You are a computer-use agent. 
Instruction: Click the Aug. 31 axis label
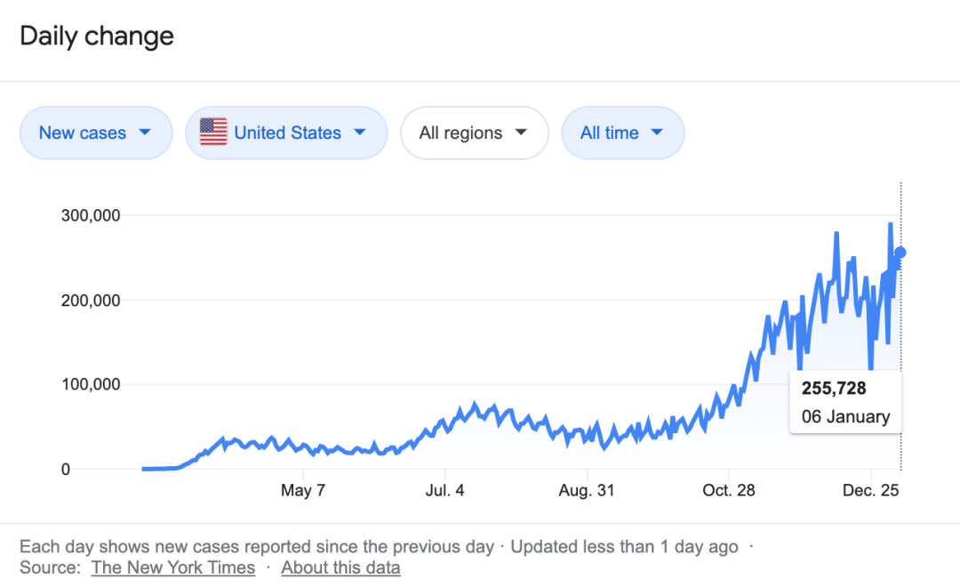coord(587,491)
